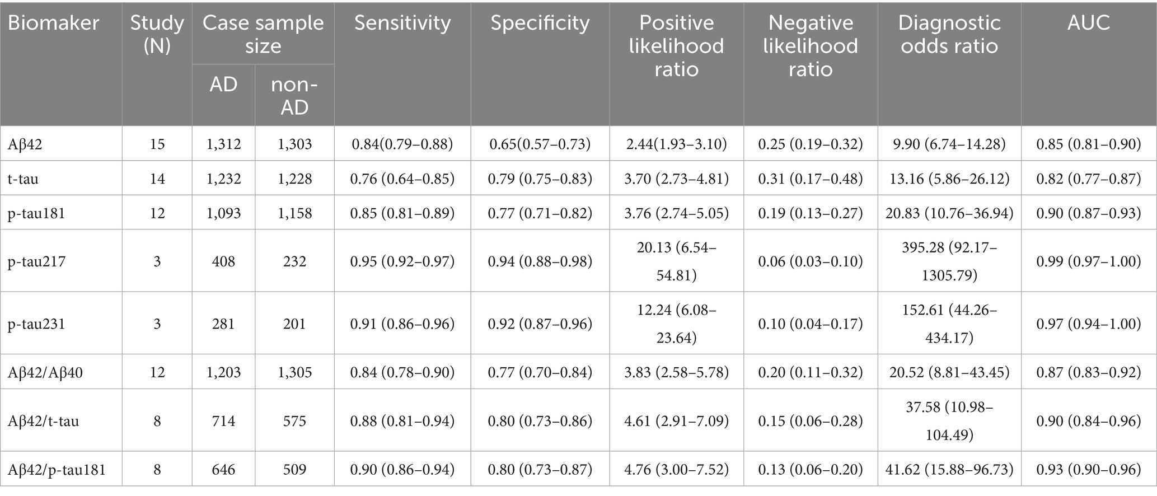
Task: Click the p-tau217 row label
Action: tap(36, 261)
